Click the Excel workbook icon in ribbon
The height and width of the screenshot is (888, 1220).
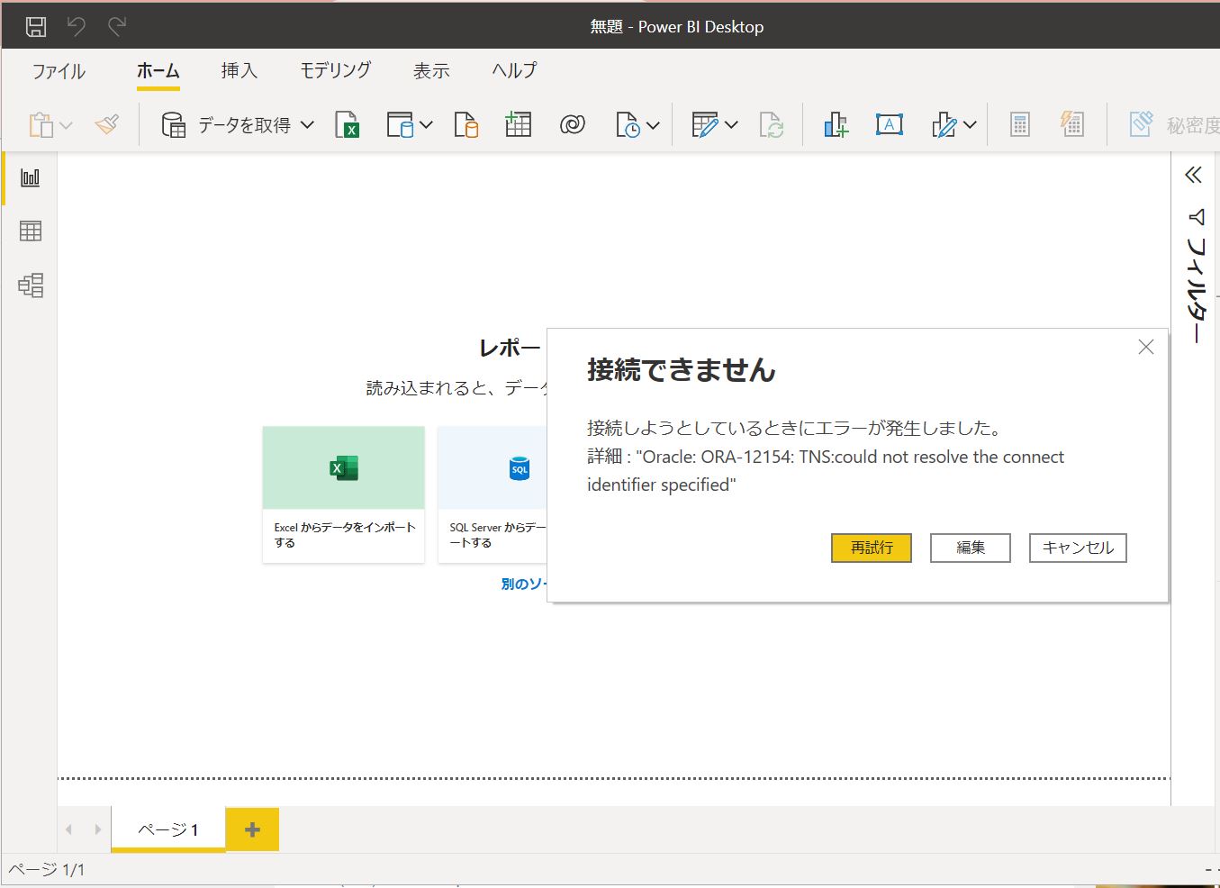(x=347, y=125)
